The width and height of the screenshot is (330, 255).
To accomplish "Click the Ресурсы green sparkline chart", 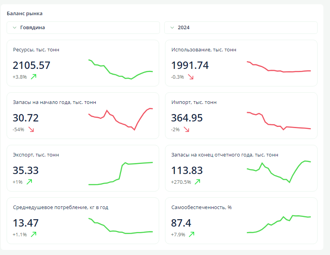I will coord(121,69).
